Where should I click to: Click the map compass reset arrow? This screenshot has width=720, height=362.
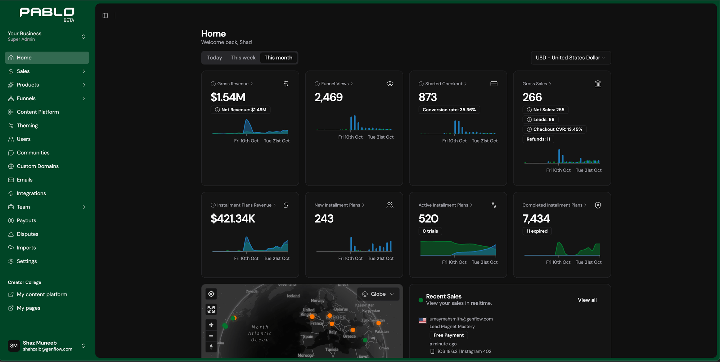pyautogui.click(x=211, y=347)
